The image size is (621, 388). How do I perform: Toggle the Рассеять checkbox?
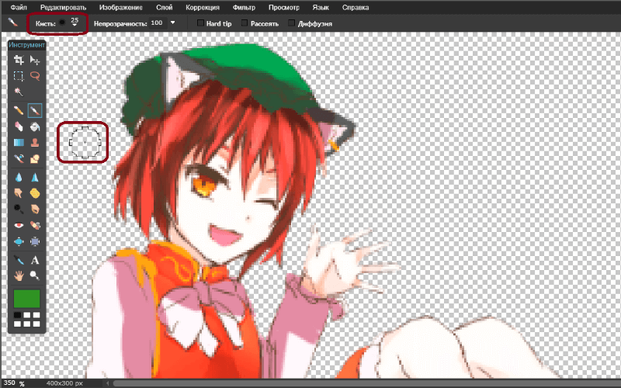(x=245, y=23)
